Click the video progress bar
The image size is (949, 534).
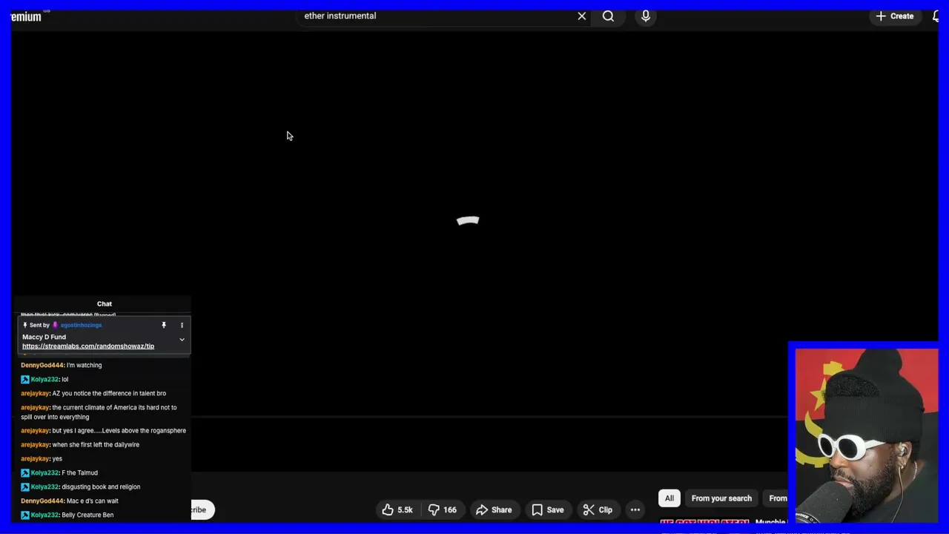click(489, 417)
